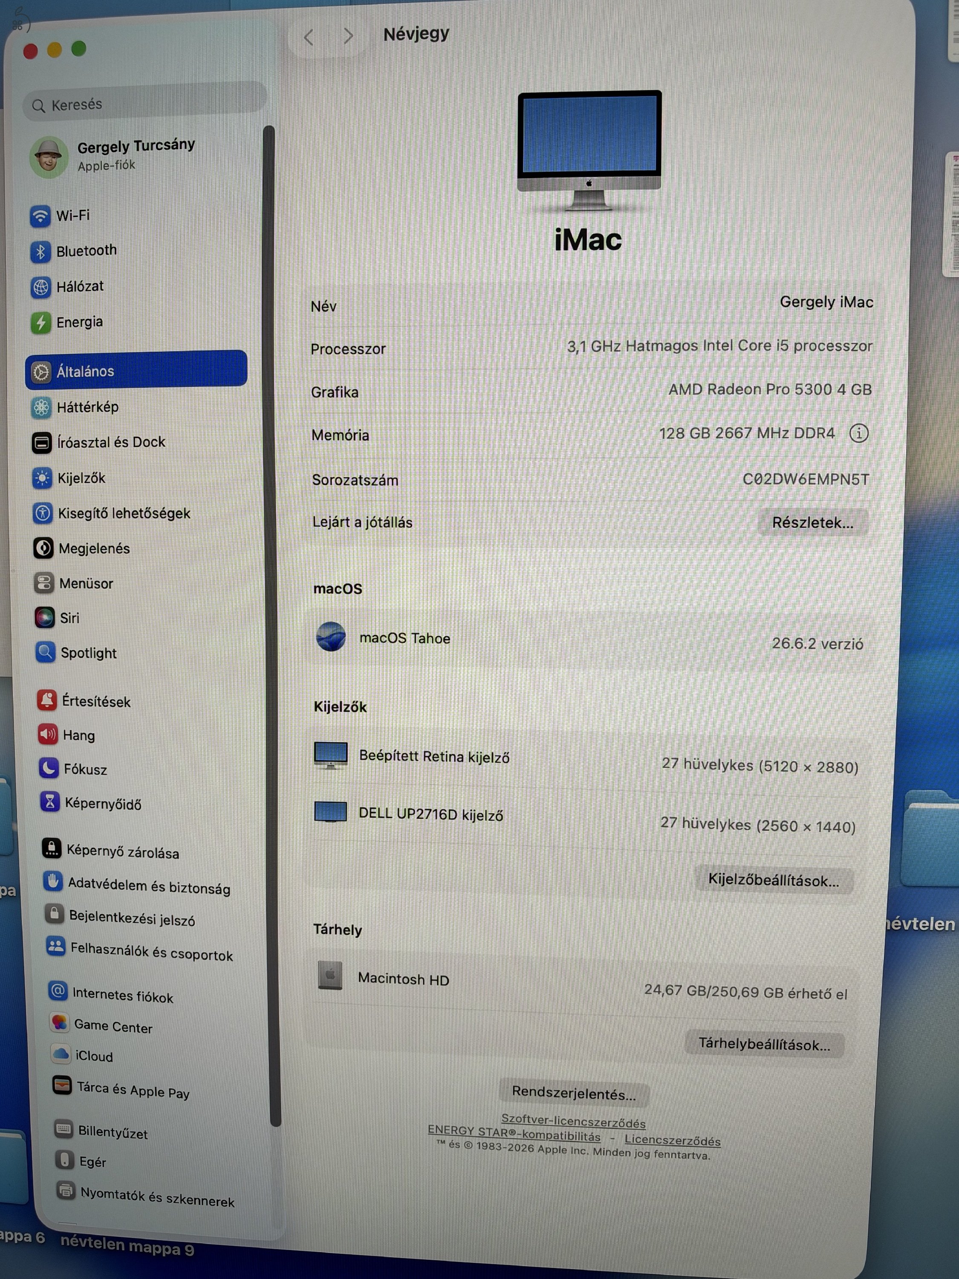
Task: Open Bluetooth settings in sidebar
Action: [73, 251]
